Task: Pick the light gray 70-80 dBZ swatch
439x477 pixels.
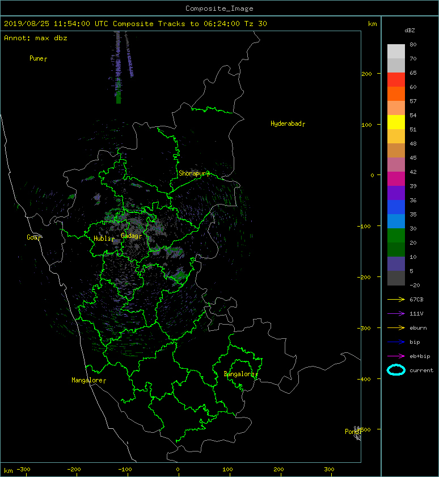Action: (396, 52)
